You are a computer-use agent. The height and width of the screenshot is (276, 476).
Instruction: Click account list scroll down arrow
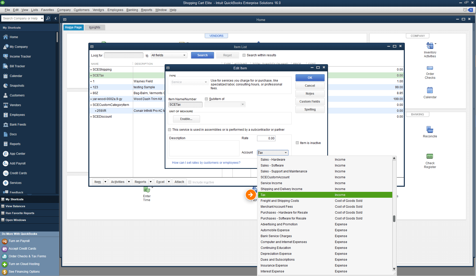tap(394, 269)
